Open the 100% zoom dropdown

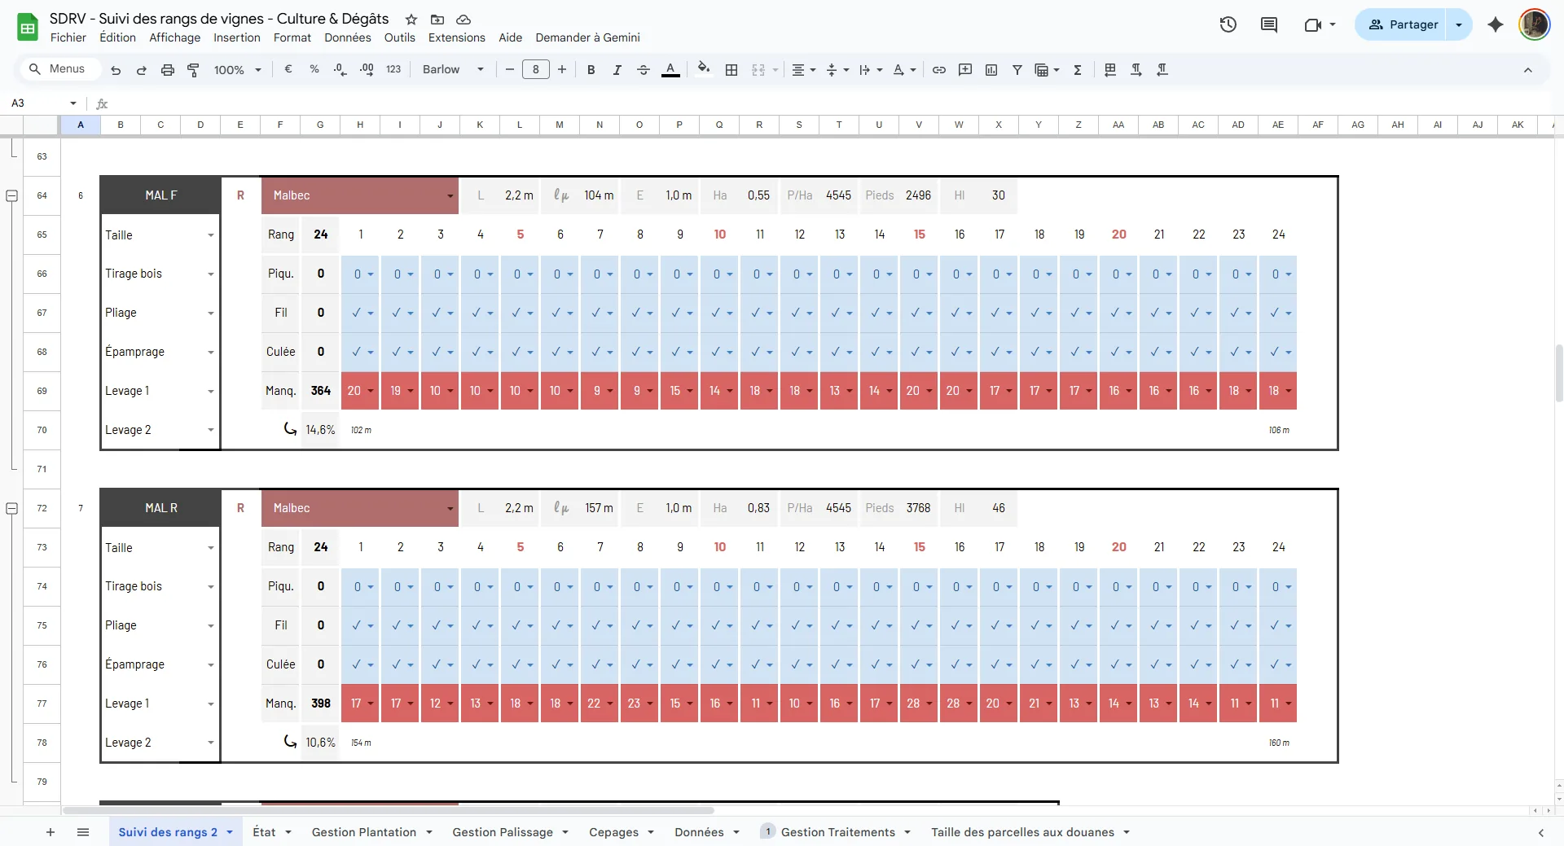click(x=237, y=70)
